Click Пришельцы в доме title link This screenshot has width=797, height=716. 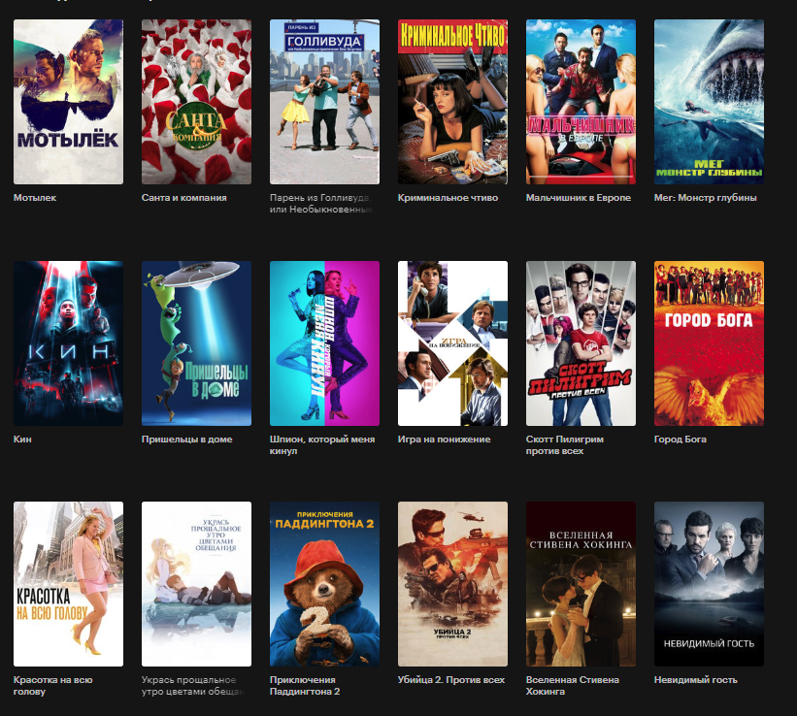click(187, 439)
